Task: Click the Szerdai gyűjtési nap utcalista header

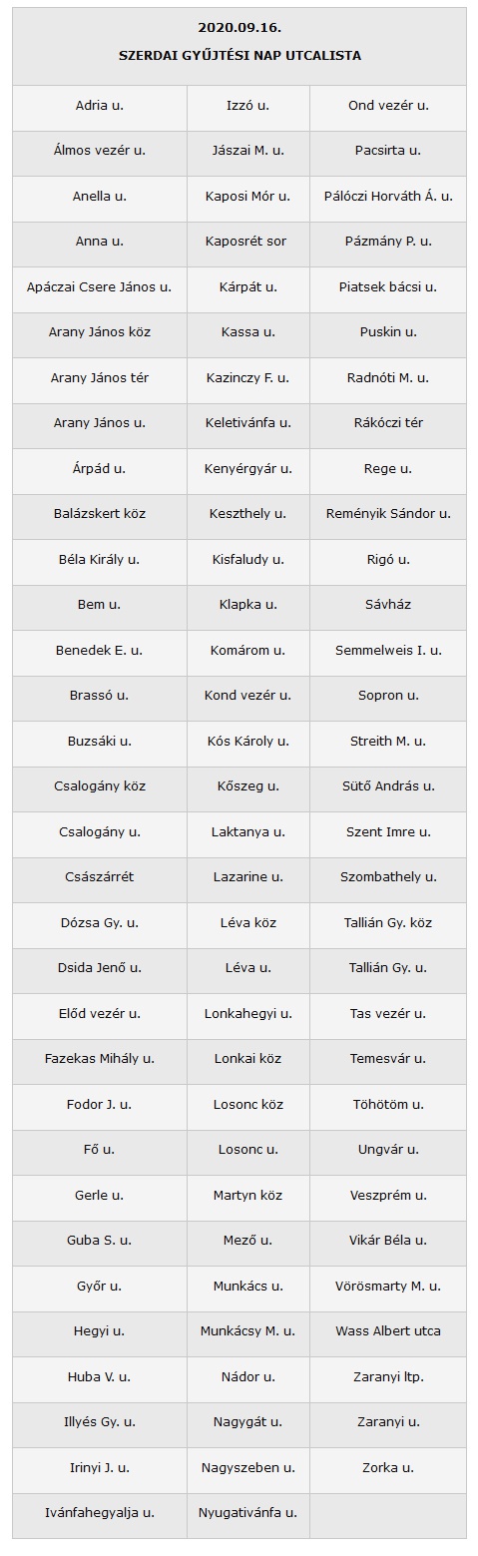Action: tap(239, 56)
